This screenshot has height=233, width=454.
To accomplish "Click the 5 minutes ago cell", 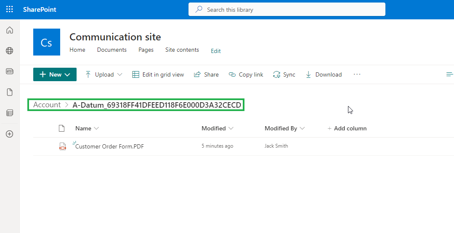I will pyautogui.click(x=218, y=146).
